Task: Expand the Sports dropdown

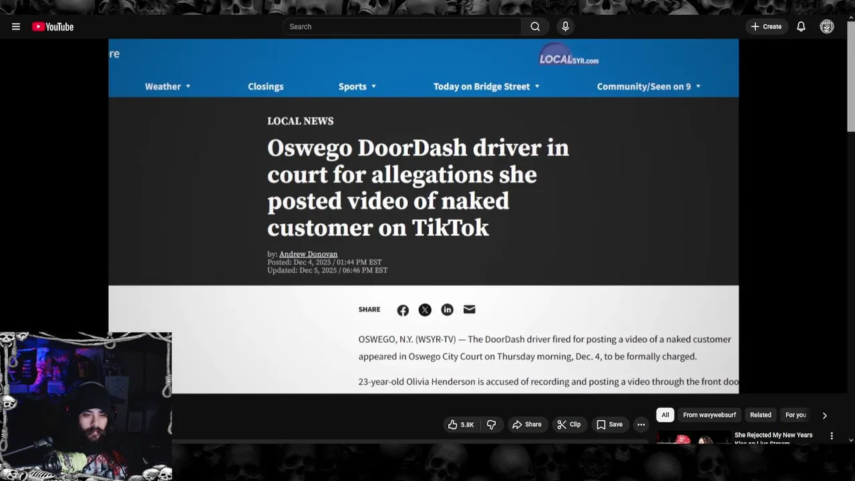Action: click(357, 86)
